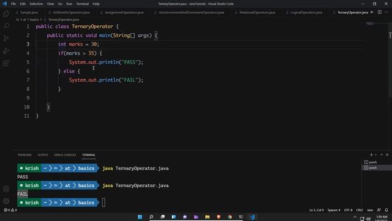Open the View menu

point(50,4)
